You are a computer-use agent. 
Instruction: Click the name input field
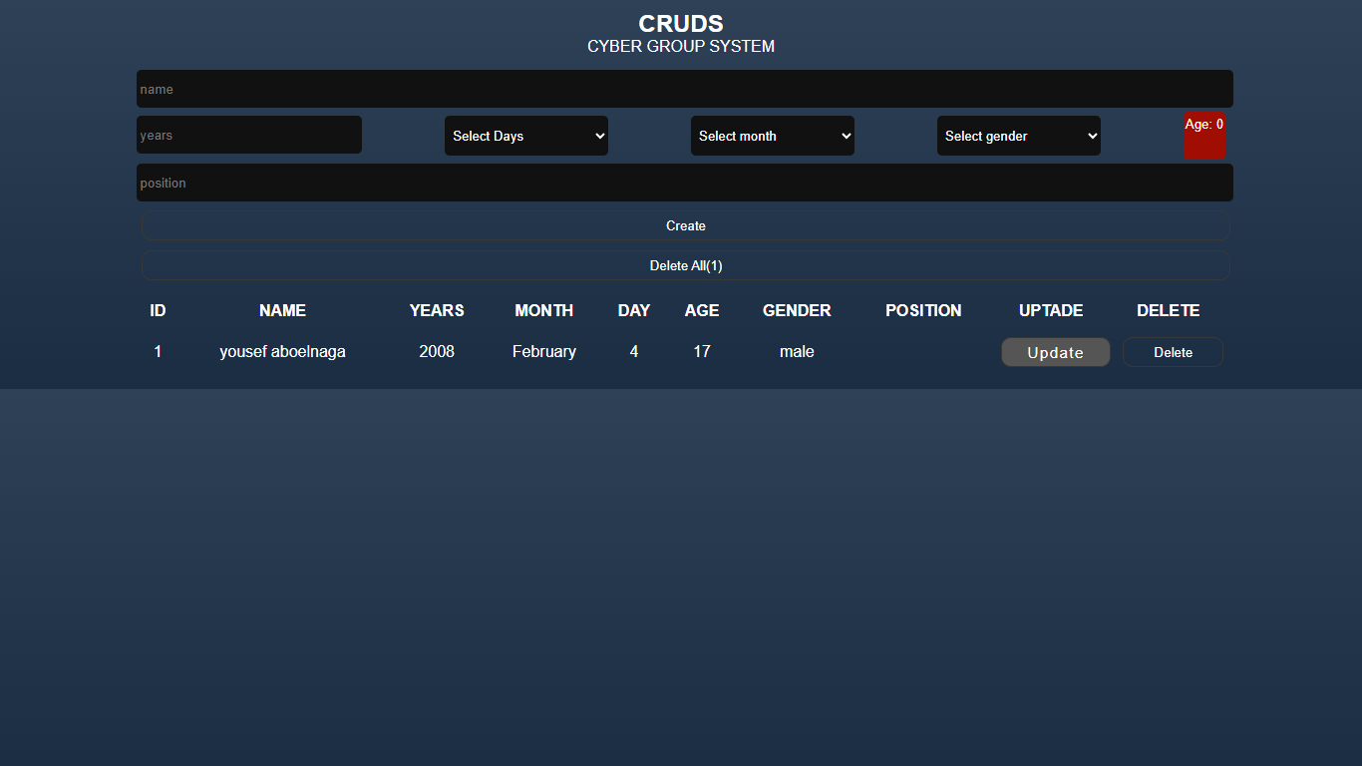684,89
